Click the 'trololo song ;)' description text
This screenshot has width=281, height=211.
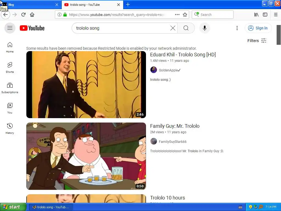click(x=160, y=79)
